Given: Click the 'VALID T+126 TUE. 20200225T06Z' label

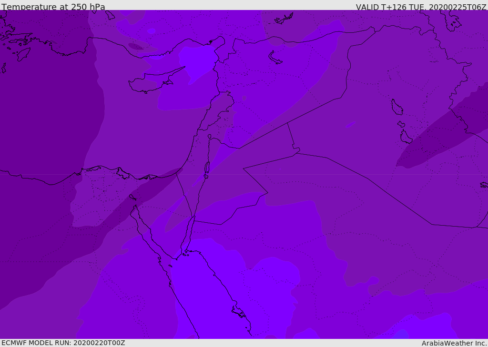Looking at the screenshot, I should pyautogui.click(x=421, y=7).
